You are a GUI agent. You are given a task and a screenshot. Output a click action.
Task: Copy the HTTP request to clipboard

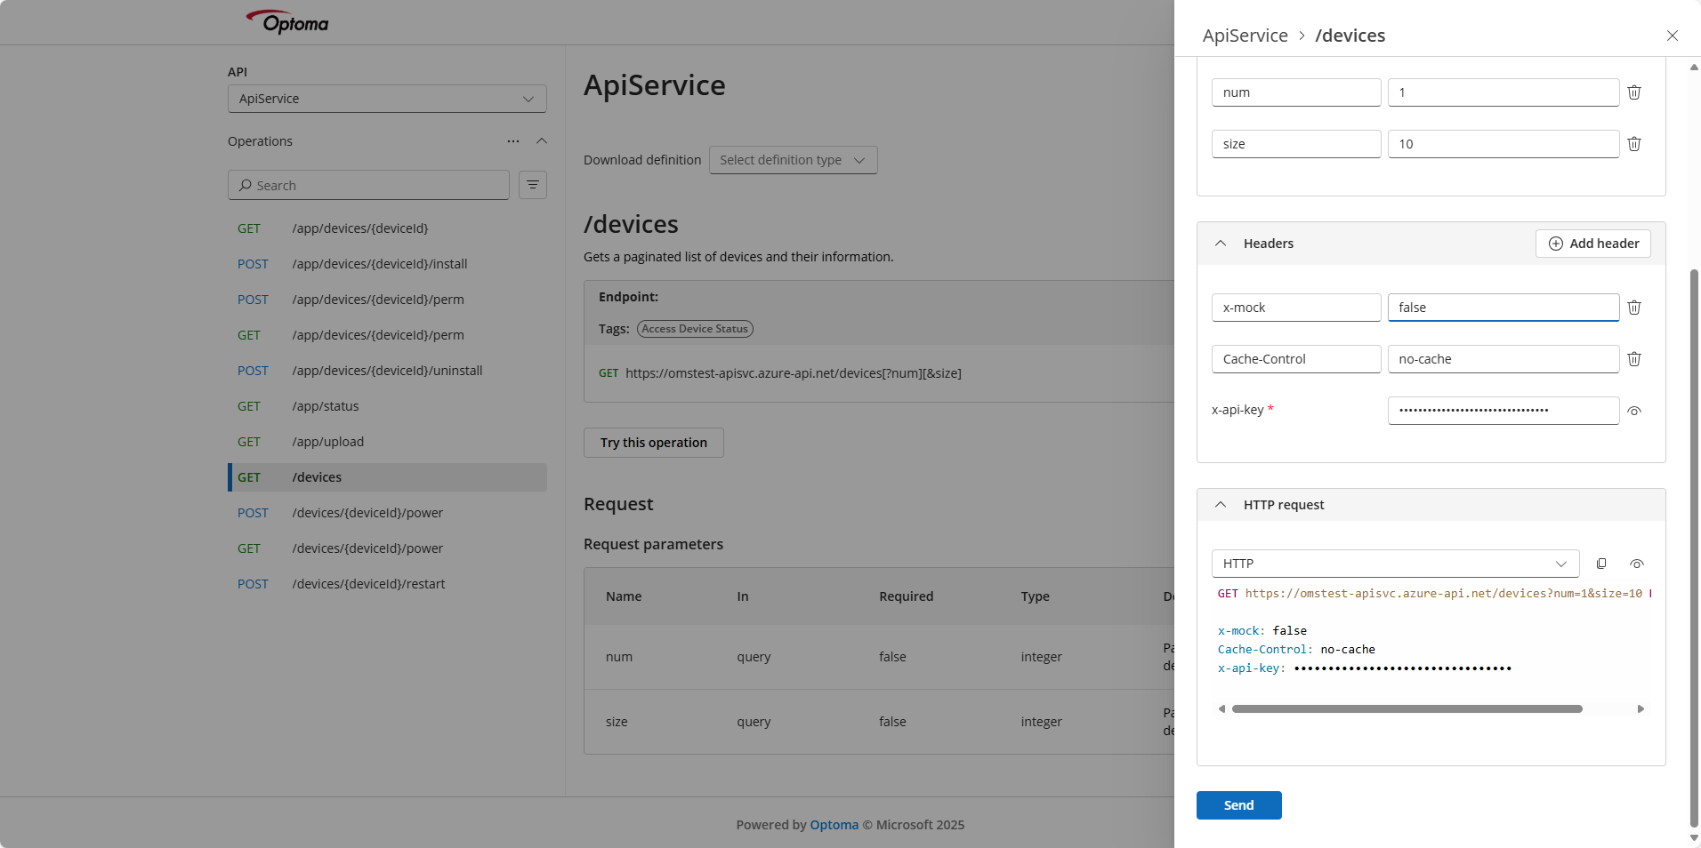click(x=1601, y=564)
